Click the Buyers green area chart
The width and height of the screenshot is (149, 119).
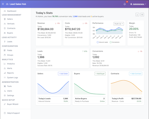point(90,89)
